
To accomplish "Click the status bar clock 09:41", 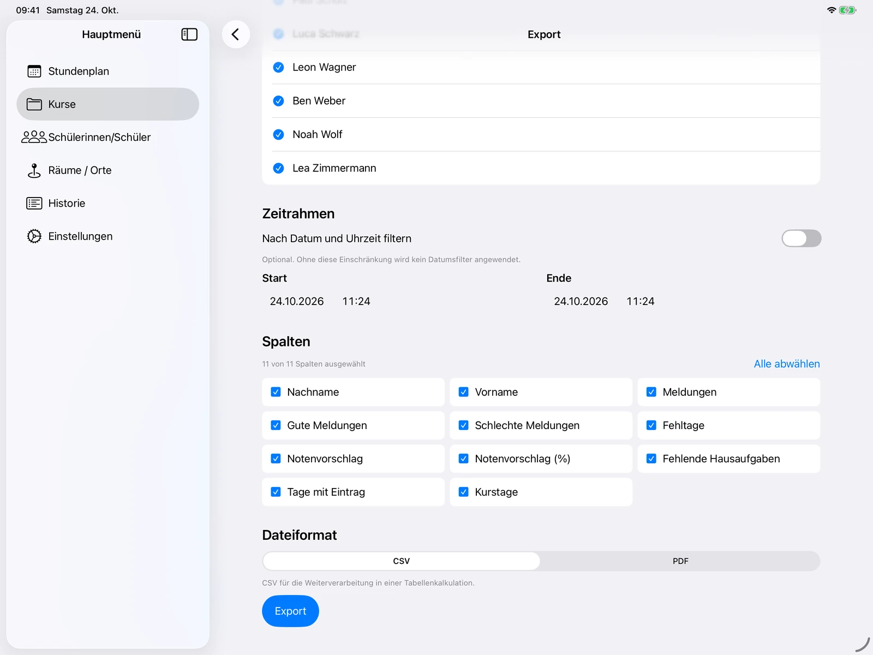I will (28, 10).
